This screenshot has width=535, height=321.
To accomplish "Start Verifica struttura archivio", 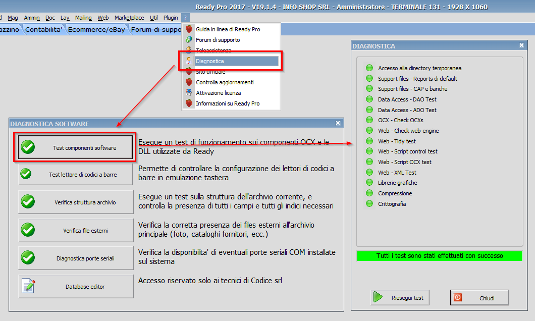I will coord(76,202).
